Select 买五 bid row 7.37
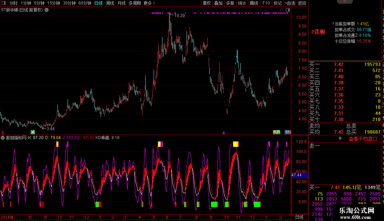Viewport: 384px width, 221px height. 345,89
